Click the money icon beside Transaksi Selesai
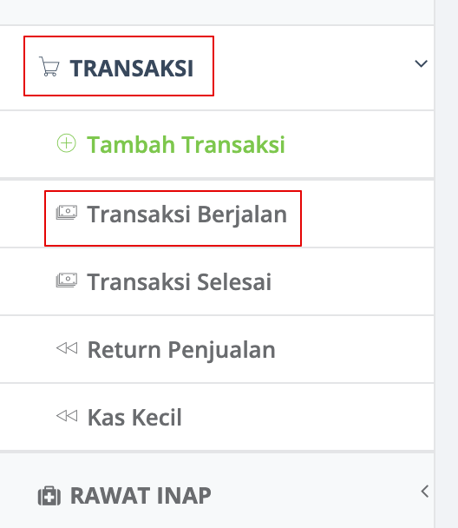 (67, 280)
